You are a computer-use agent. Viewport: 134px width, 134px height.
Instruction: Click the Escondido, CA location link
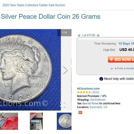coord(98,107)
